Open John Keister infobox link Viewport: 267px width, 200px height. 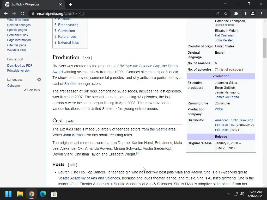pyautogui.click(x=224, y=40)
